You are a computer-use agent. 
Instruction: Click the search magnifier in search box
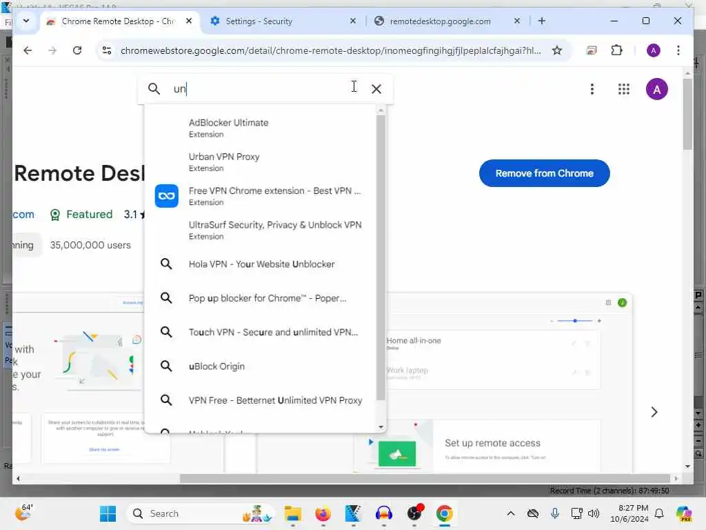154,89
